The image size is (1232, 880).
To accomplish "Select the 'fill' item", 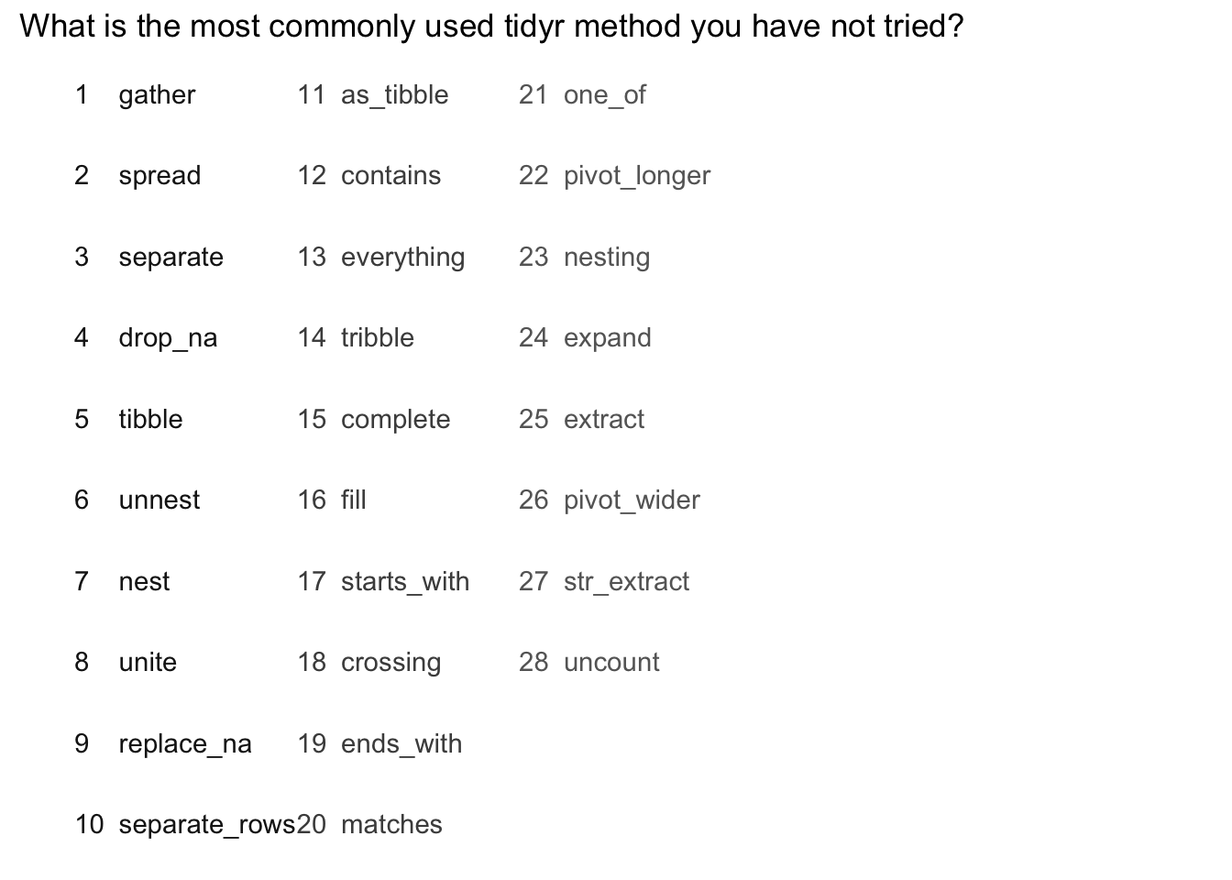I will point(353,500).
